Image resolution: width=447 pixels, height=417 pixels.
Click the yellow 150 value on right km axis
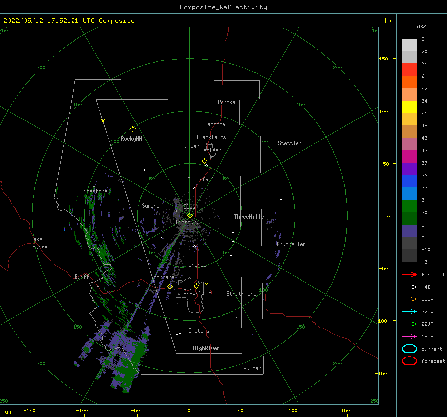(383, 59)
